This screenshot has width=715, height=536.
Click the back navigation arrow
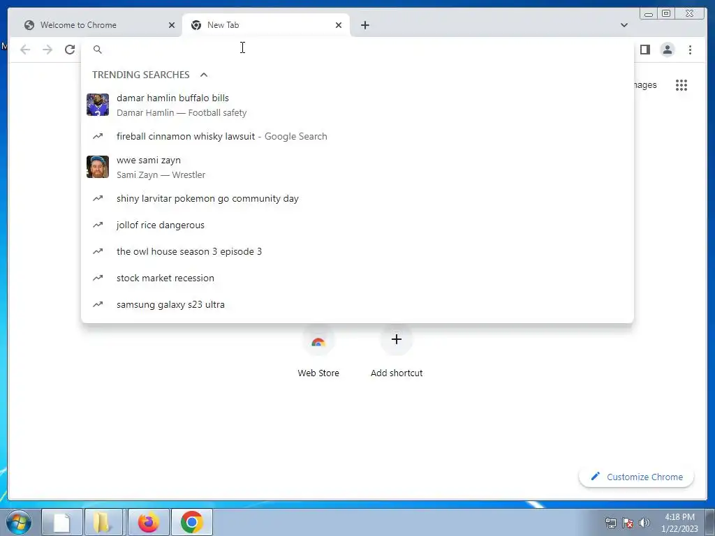pos(25,50)
